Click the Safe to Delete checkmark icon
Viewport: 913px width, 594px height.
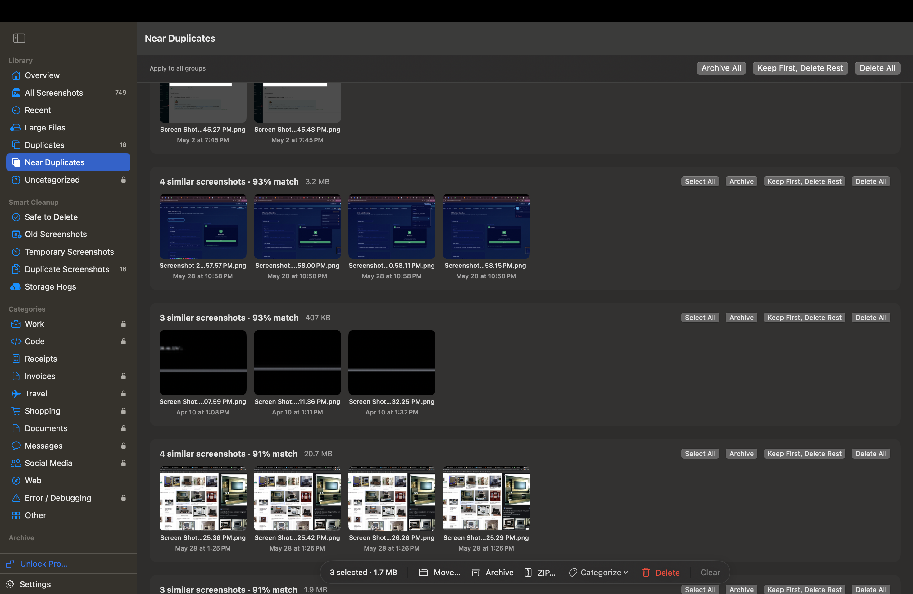[x=16, y=217]
